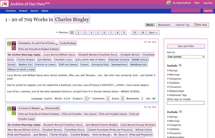Expand Exclude Categories filter
Viewport: 215px width, 138px height.
click(174, 125)
